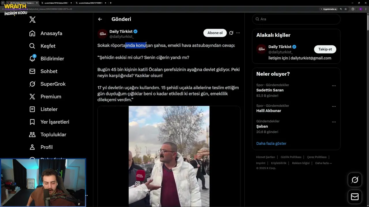Open the Reklam bilgisi footer link
This screenshot has height=207, width=369.
(301, 163)
